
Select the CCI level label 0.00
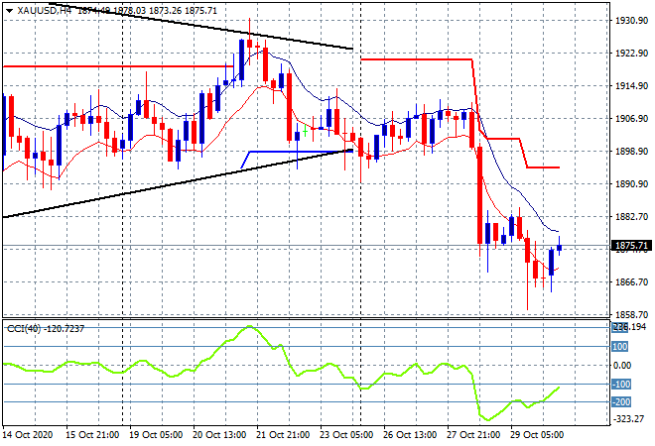(622, 366)
